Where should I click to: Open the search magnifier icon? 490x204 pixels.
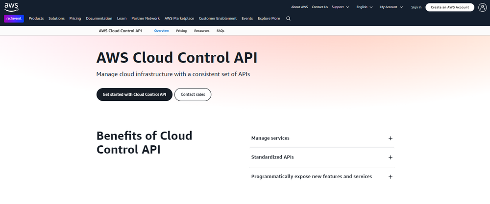[288, 19]
